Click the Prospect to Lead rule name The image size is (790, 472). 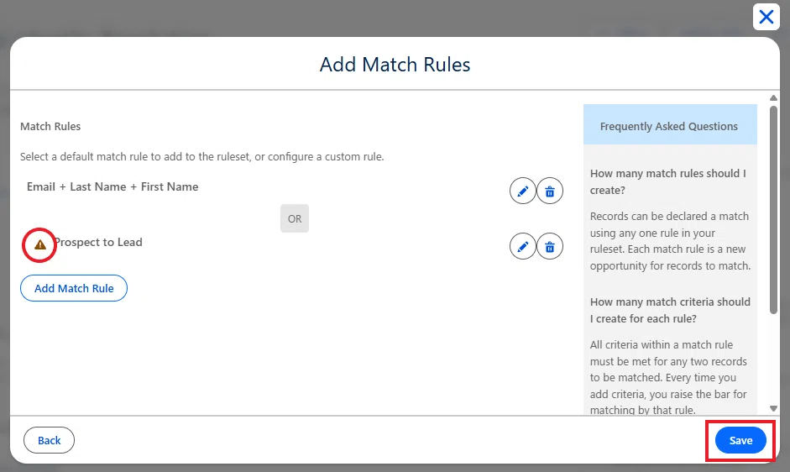tap(99, 243)
